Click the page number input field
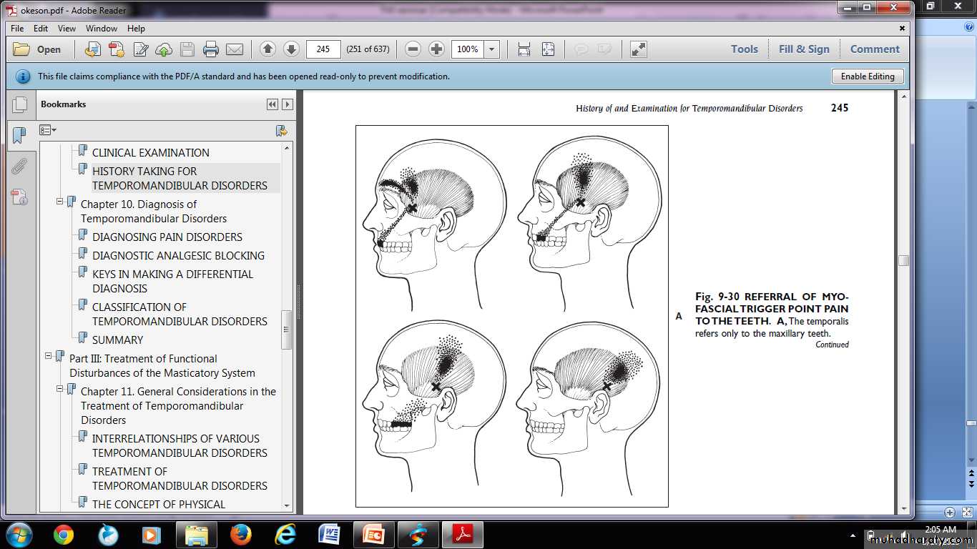This screenshot has width=977, height=549. pyautogui.click(x=323, y=49)
